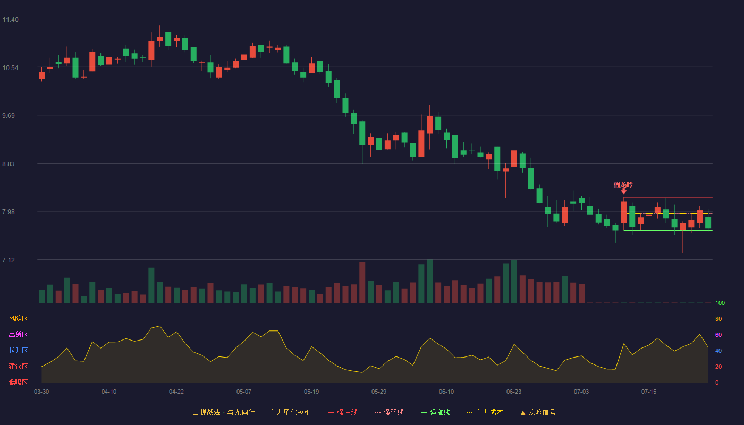Click the 05-07 date axis label

coord(244,392)
